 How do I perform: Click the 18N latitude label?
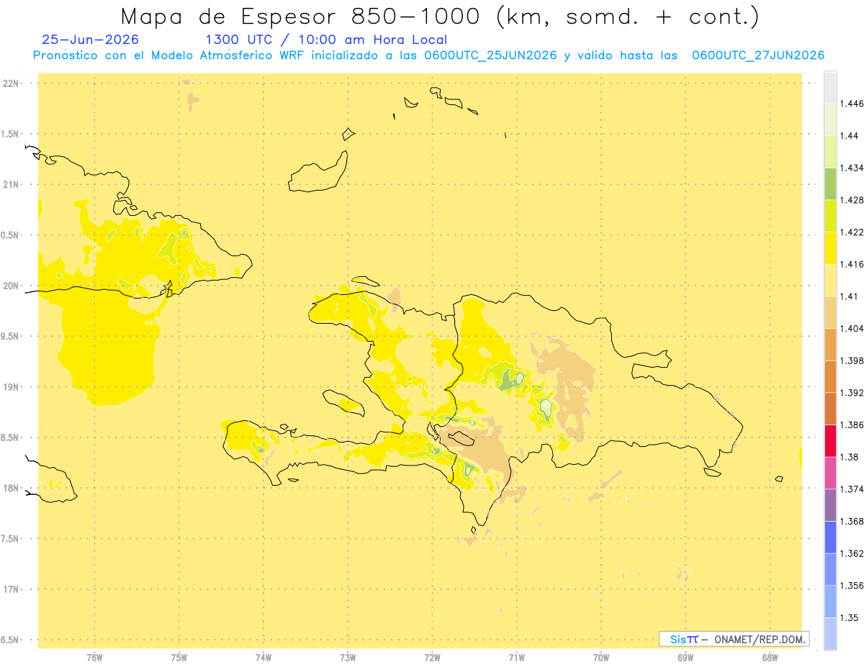12,489
